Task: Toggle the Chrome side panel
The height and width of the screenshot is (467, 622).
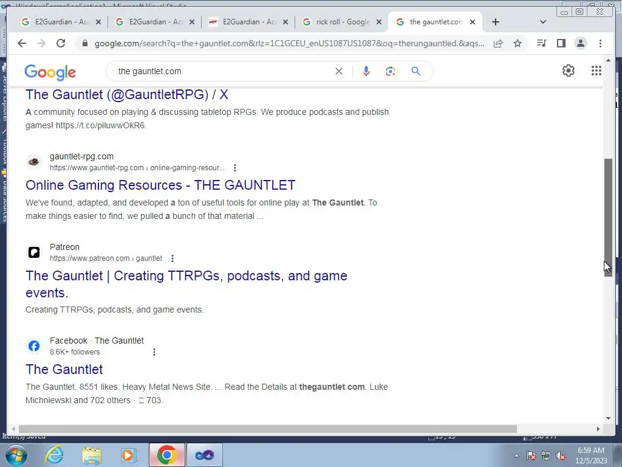Action: tap(561, 43)
